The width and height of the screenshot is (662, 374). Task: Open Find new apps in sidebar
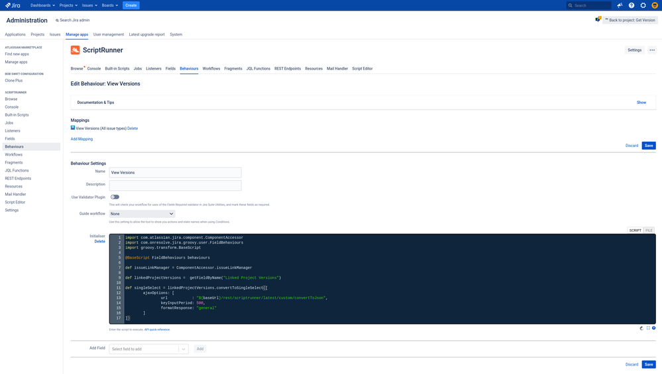[17, 54]
